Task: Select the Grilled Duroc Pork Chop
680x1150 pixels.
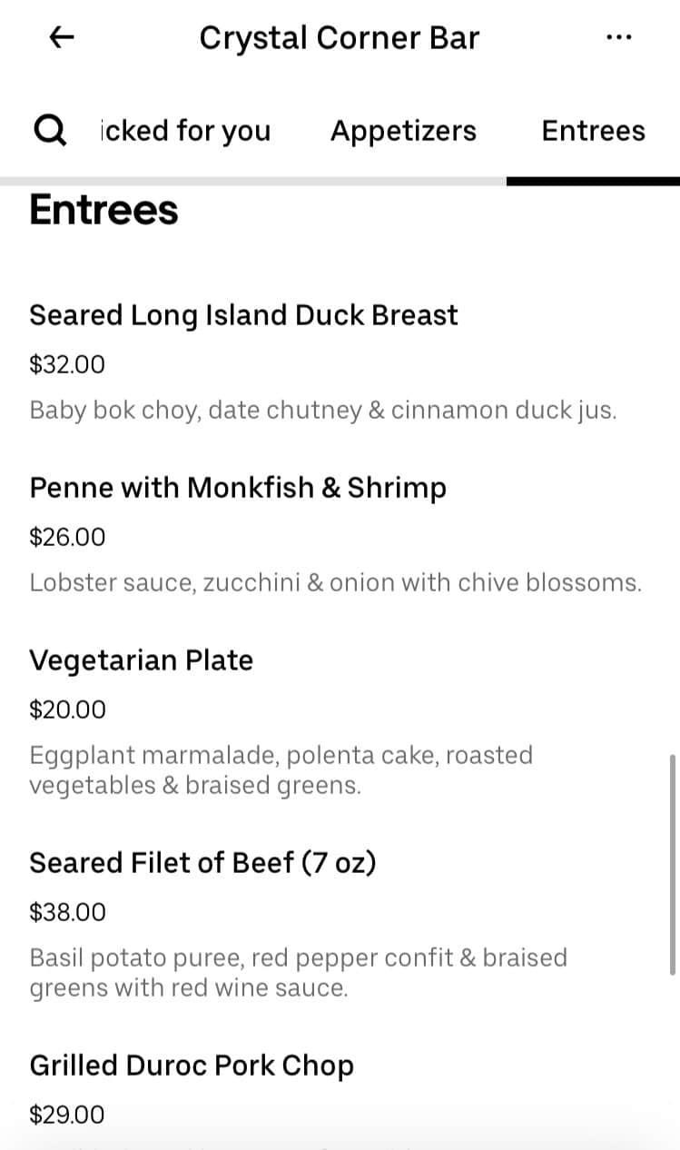Action: click(192, 1066)
